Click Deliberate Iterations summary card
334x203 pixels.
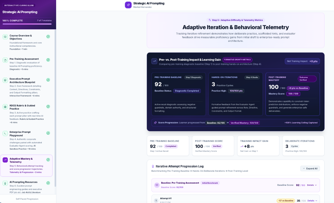click(303, 146)
